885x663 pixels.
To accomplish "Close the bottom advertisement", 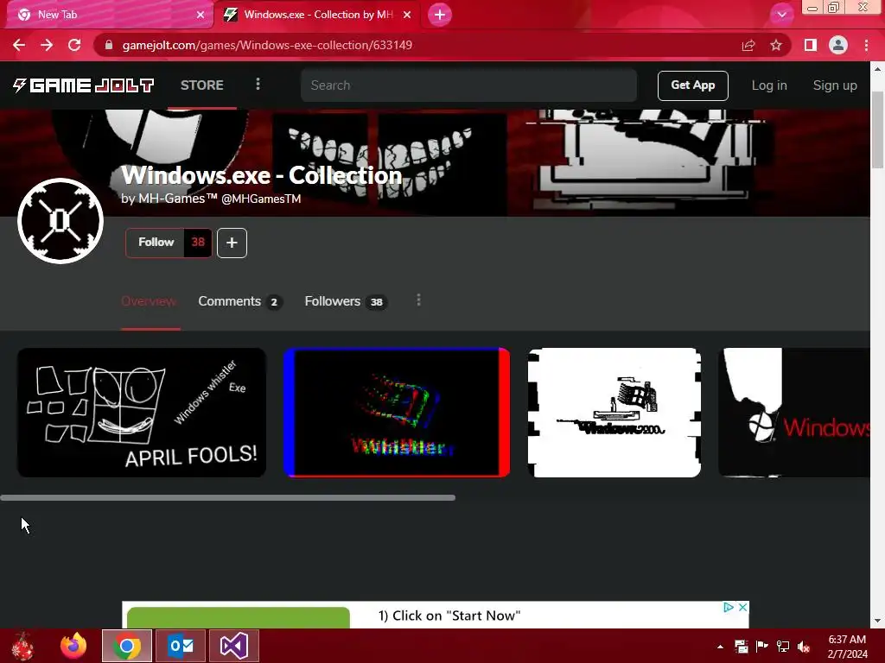I will pyautogui.click(x=742, y=607).
